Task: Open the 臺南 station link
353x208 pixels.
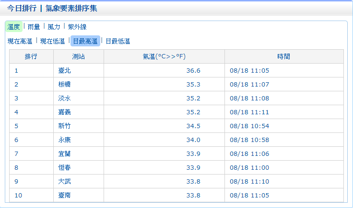Action: click(x=64, y=196)
